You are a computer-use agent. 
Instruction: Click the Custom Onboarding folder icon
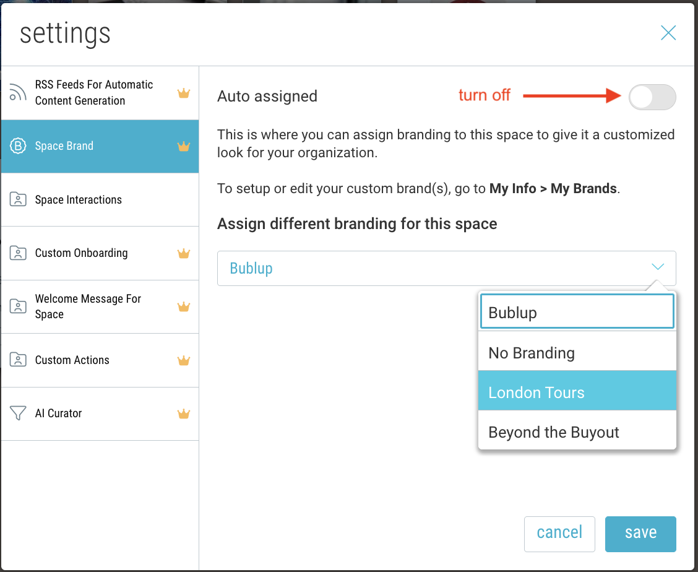coord(18,253)
